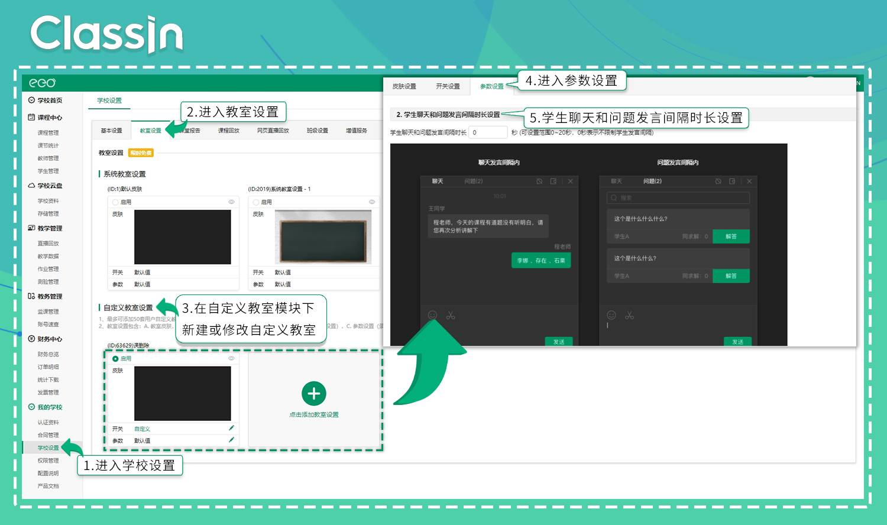Image resolution: width=887 pixels, height=525 pixels.
Task: Open 权限管理 in the sidebar
Action: point(48,461)
